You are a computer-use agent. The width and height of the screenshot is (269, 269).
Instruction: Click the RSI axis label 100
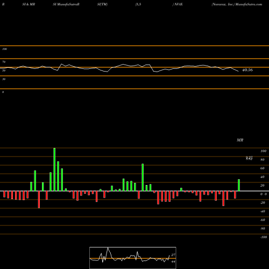pos(4,49)
